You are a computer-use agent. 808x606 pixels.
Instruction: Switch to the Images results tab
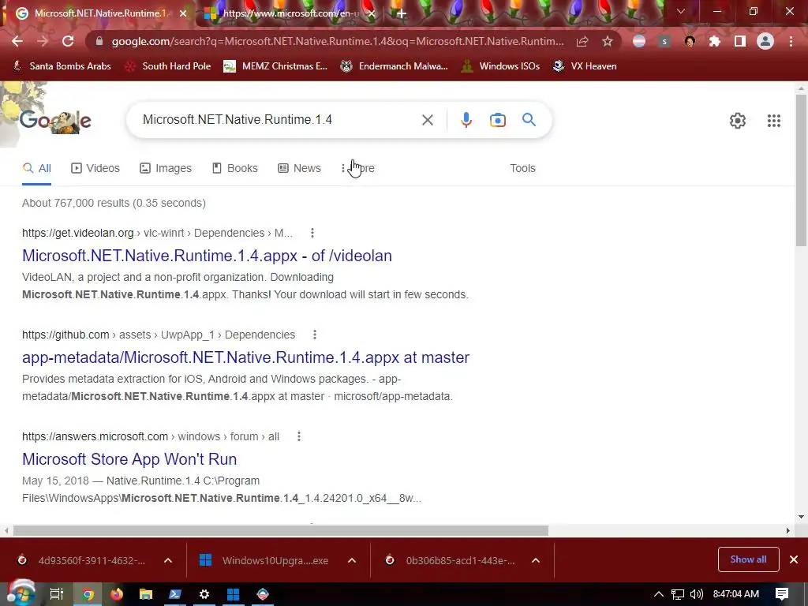(x=166, y=169)
